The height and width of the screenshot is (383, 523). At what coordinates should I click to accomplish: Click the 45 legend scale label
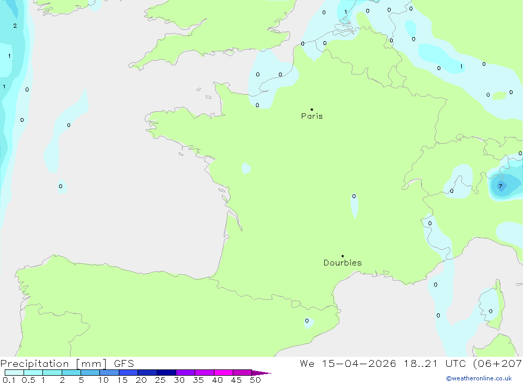pos(236,380)
